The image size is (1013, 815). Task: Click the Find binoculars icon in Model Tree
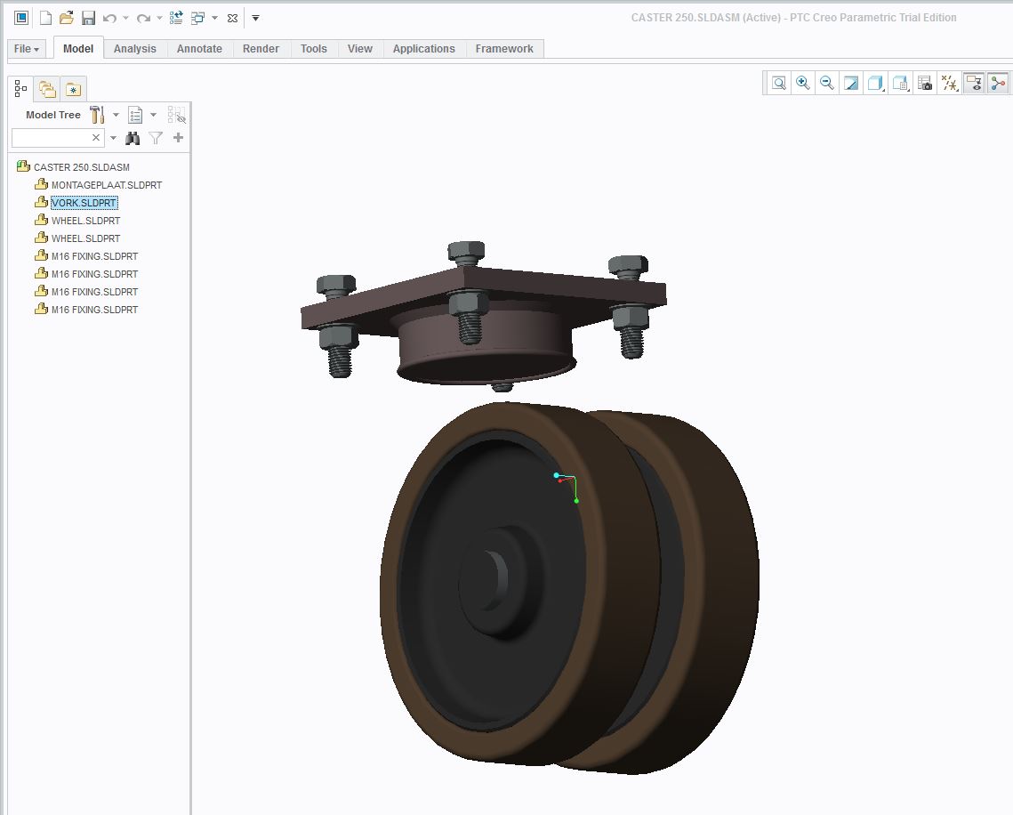133,138
